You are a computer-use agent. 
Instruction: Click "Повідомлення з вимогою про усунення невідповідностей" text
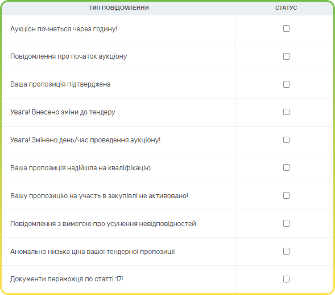pyautogui.click(x=103, y=224)
